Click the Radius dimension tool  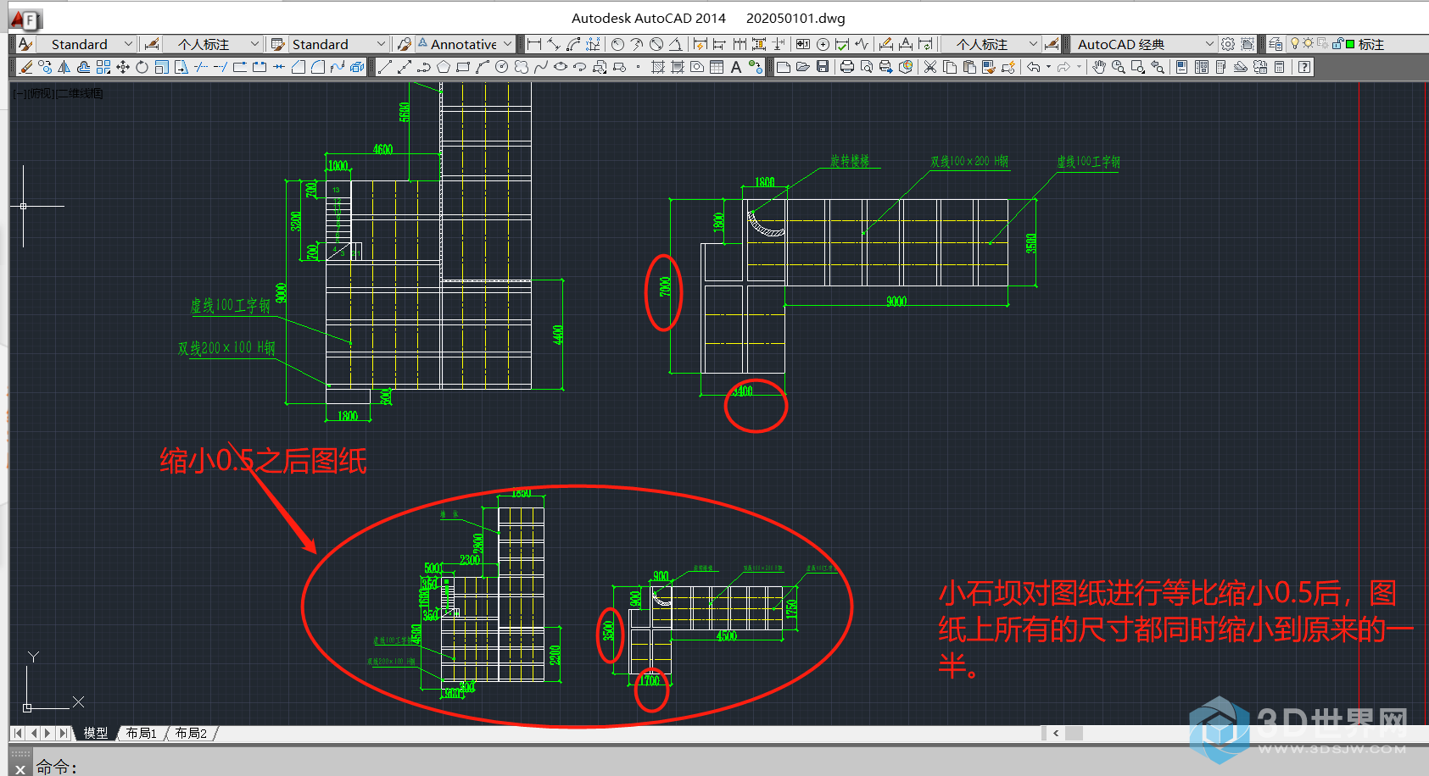coord(617,44)
